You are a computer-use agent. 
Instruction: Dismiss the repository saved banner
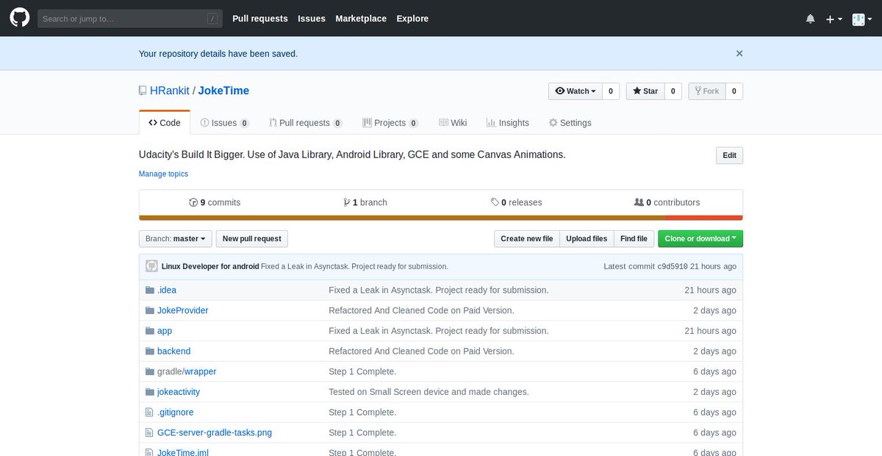[739, 53]
